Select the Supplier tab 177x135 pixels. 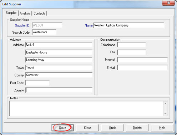click(11, 13)
